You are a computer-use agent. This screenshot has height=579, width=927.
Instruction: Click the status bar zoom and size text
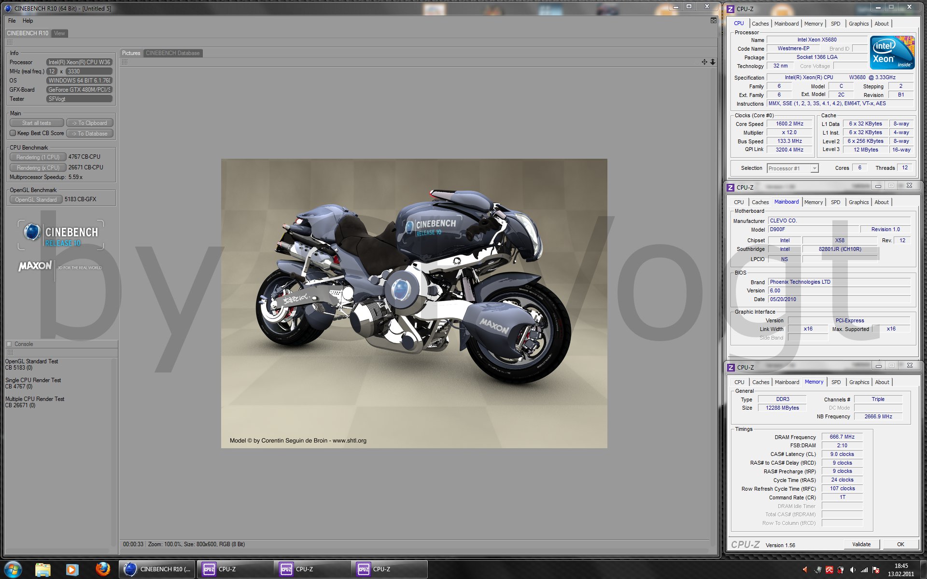click(197, 544)
